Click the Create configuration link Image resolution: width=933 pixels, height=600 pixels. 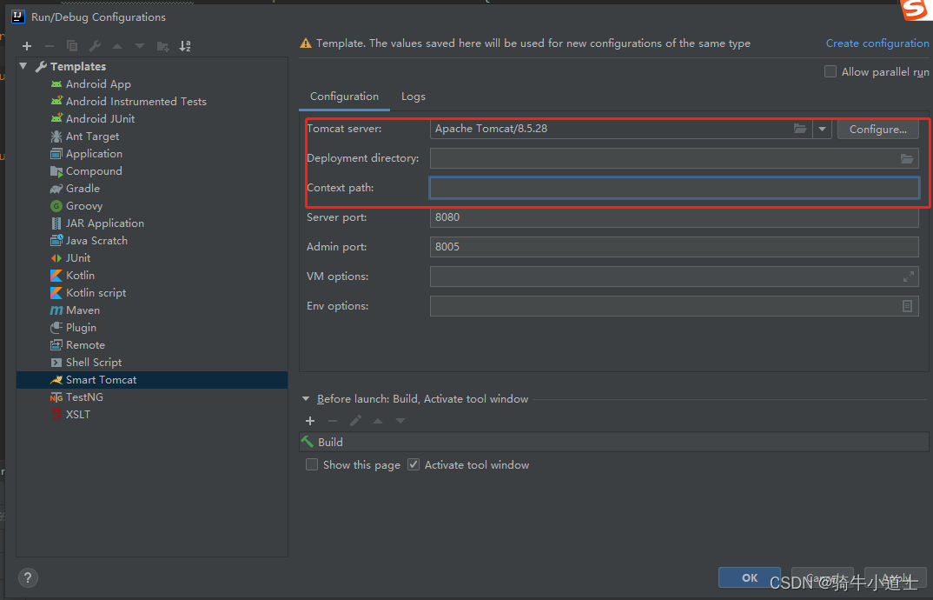pos(877,43)
